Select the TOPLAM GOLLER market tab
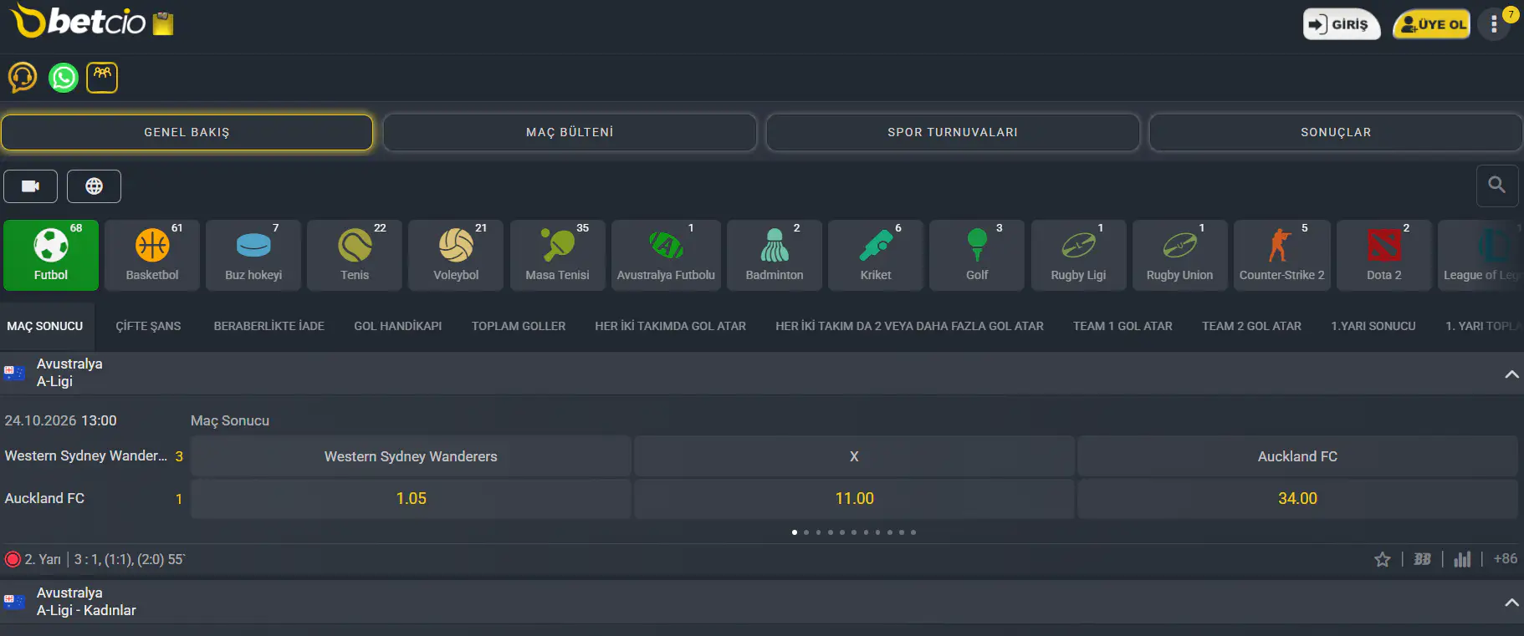Screen dimensions: 1524x636 coord(519,326)
